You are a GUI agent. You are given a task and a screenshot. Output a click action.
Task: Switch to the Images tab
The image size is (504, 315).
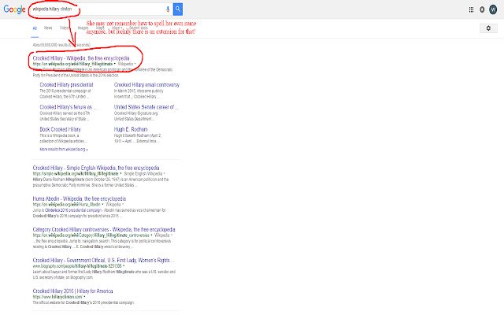coord(83,28)
